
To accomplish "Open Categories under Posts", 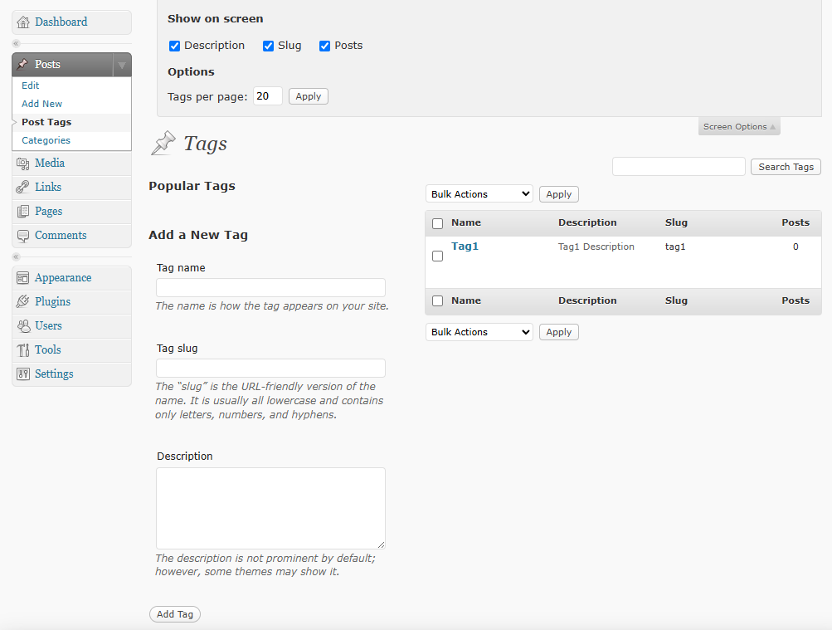I will click(x=46, y=140).
